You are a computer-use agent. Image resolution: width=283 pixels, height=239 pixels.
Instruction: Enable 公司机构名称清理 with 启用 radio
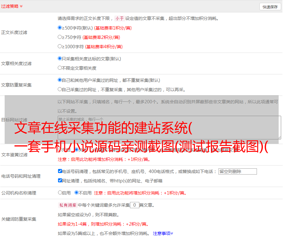[x=60, y=193]
